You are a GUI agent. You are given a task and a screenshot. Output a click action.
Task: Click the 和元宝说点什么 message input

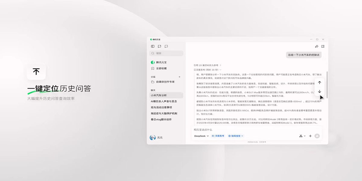(x=257, y=129)
